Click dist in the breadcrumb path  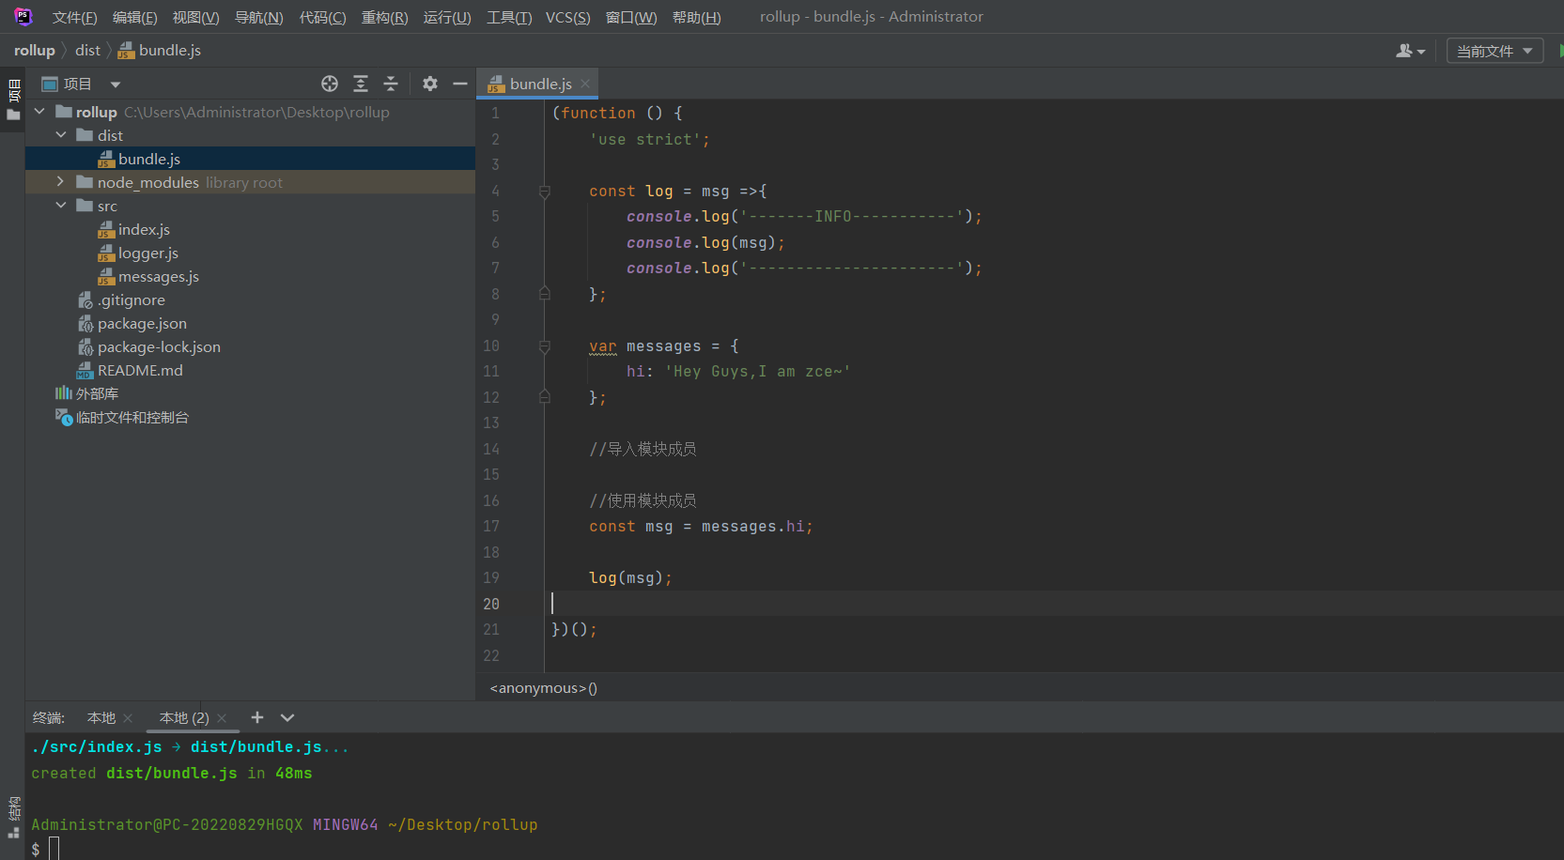pos(87,51)
